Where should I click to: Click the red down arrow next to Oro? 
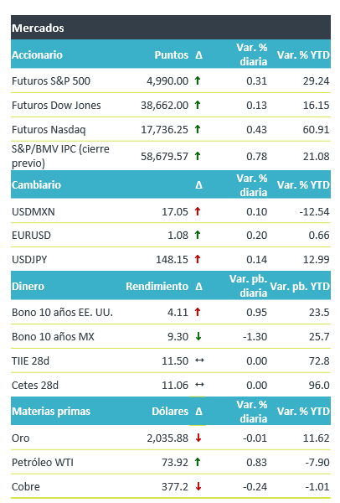click(x=198, y=438)
